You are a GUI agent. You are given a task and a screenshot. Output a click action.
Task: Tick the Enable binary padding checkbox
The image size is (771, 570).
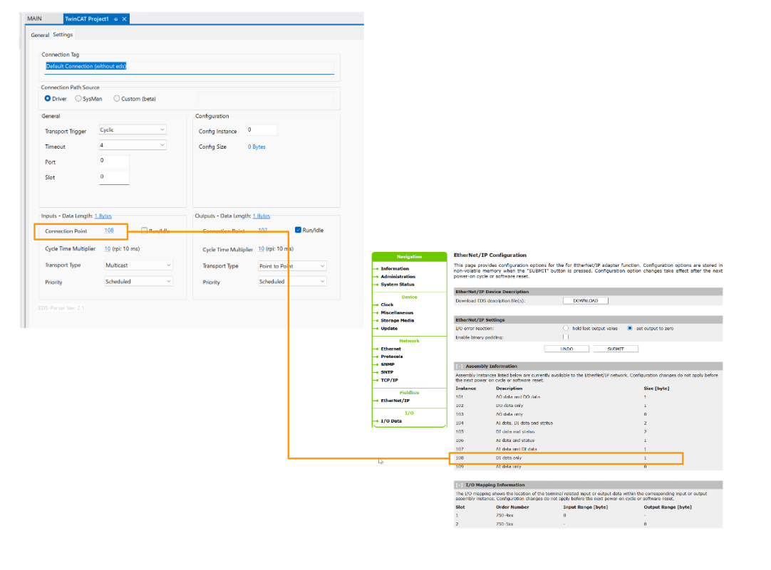(x=566, y=337)
